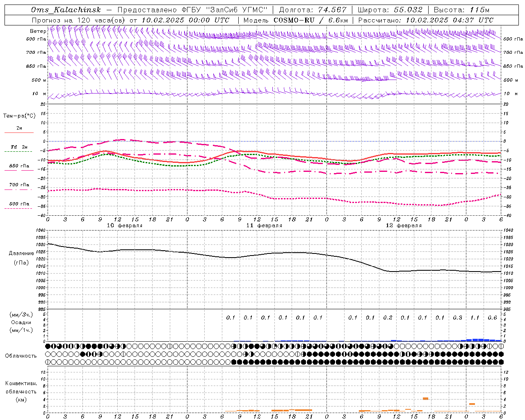Image resolution: width=525 pixels, height=420 pixels.
Task: Click the (мм/1ч.) units label
Action: click(21, 330)
